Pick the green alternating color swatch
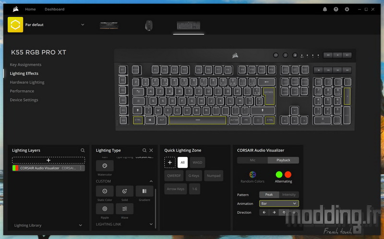This screenshot has width=384, height=239. click(279, 174)
